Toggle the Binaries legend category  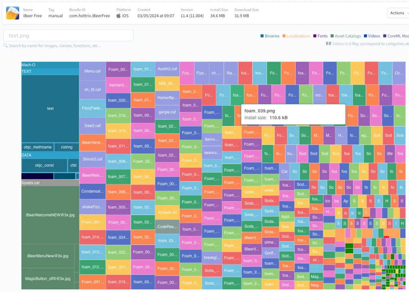(270, 36)
